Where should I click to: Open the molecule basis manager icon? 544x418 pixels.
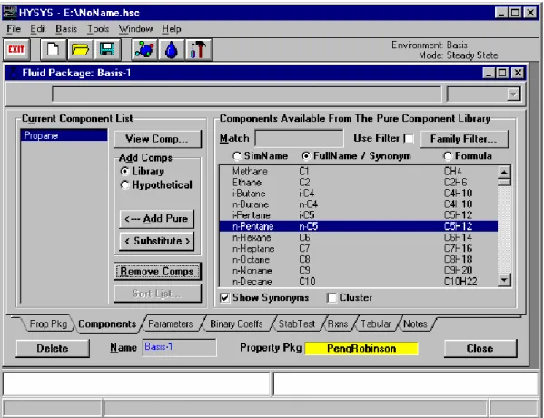tap(144, 50)
